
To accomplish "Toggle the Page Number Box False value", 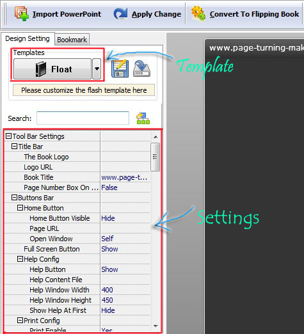I will (x=109, y=187).
